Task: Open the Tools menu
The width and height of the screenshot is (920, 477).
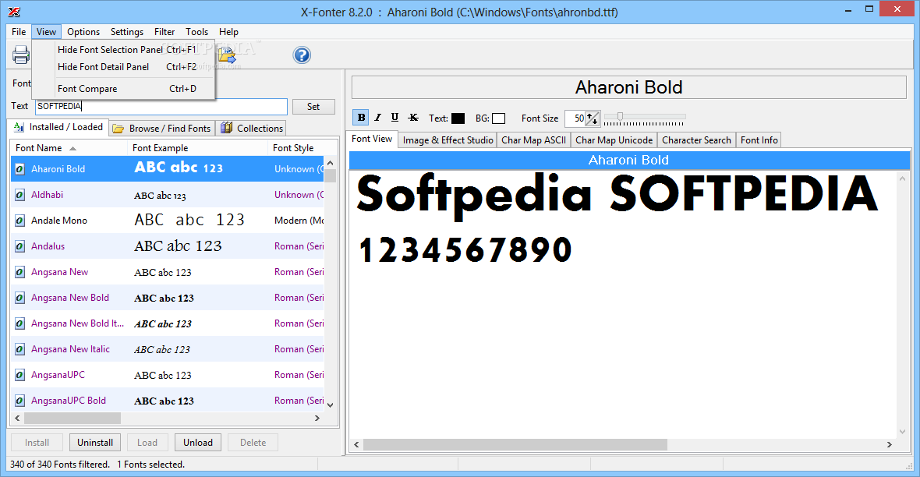Action: pyautogui.click(x=196, y=32)
